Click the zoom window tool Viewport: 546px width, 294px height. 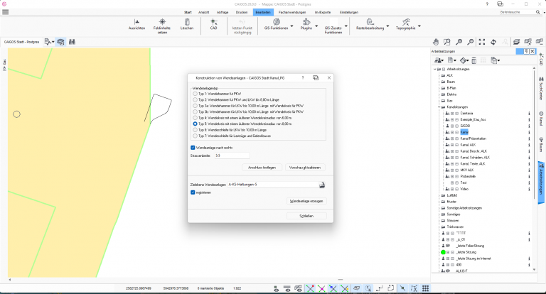pos(447,42)
